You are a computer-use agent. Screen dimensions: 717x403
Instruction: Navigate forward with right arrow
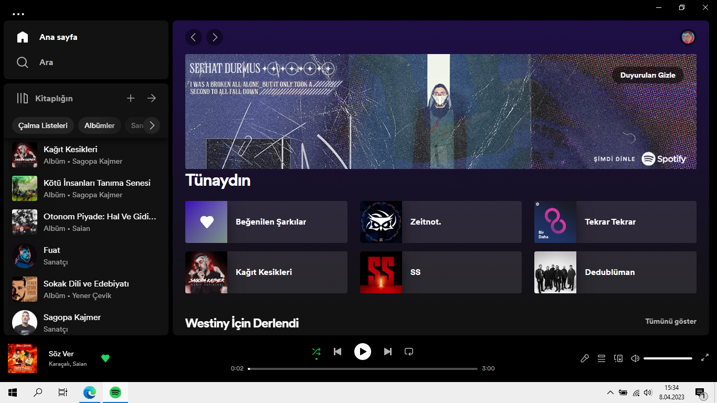[x=215, y=37]
